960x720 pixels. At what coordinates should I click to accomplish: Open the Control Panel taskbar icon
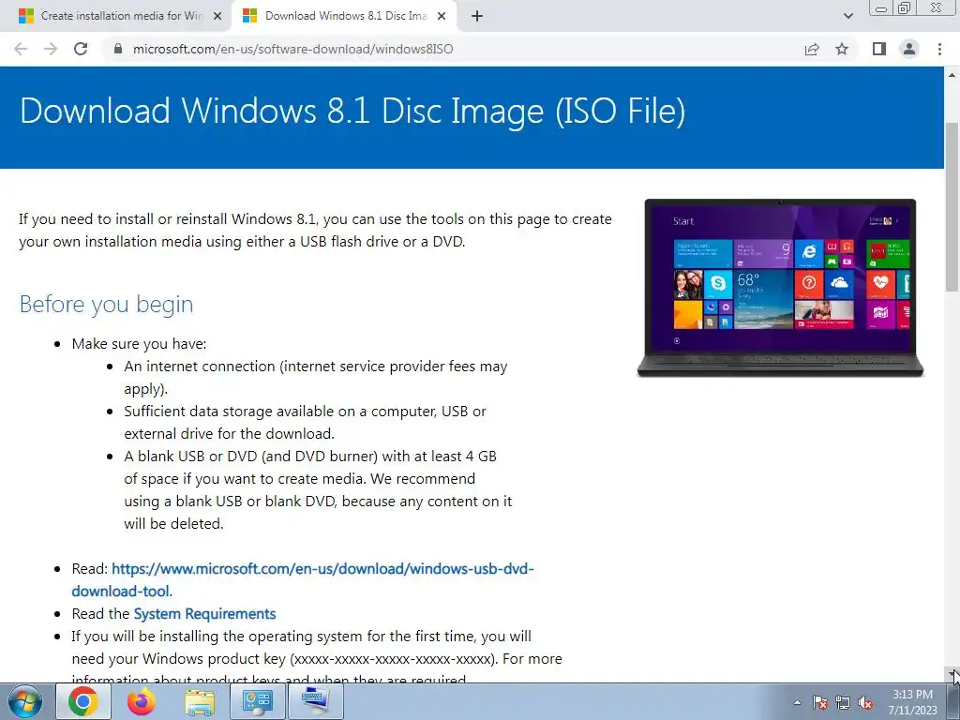[257, 701]
